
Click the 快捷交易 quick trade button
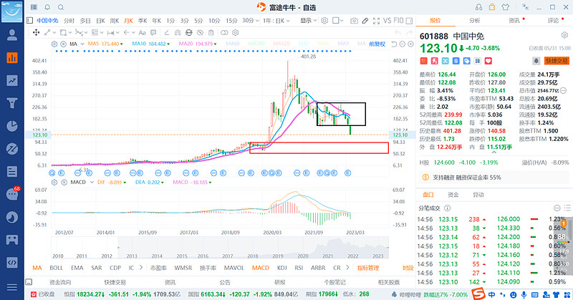tap(557, 61)
